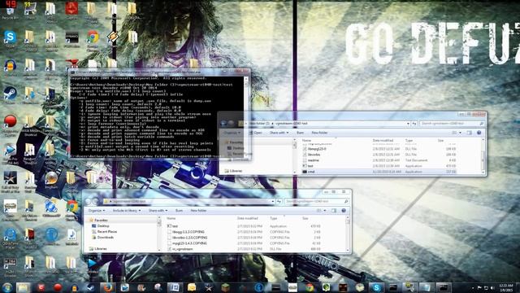Collapse Favorites in Include-in-library Explorer window
The width and height of the screenshot is (520, 293).
coord(101,221)
